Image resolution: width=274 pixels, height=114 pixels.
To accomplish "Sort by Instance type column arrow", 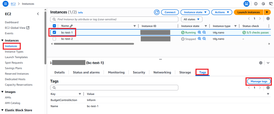I will click(x=235, y=26).
